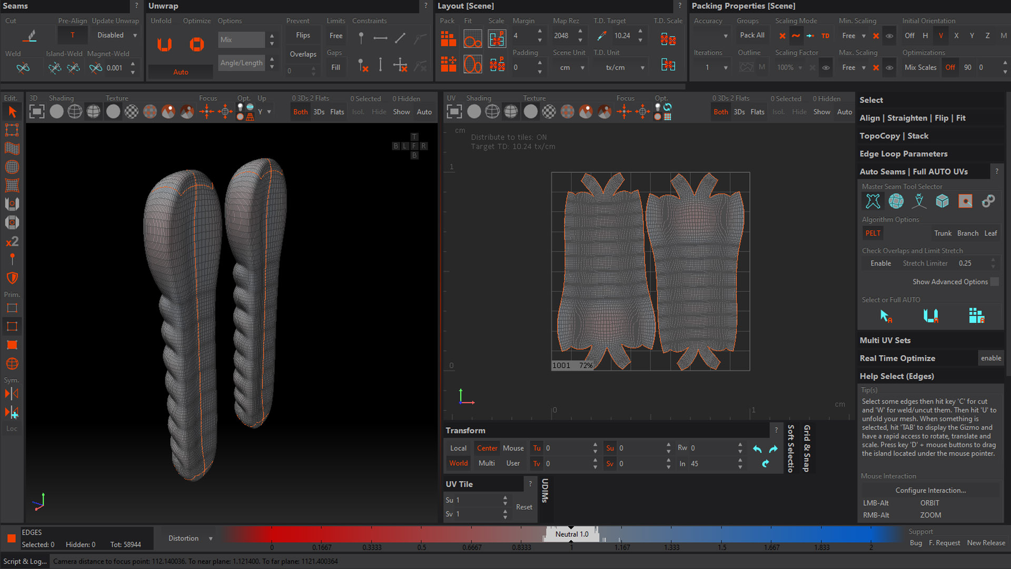Click the Cut seam tool icon
Screen dimensions: 1011x569
(30, 36)
